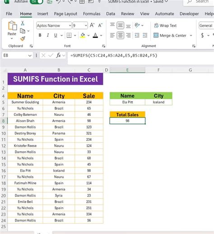Screen dimensions: 214x234
Task: Toggle Bold formatting
Action: 40,35
